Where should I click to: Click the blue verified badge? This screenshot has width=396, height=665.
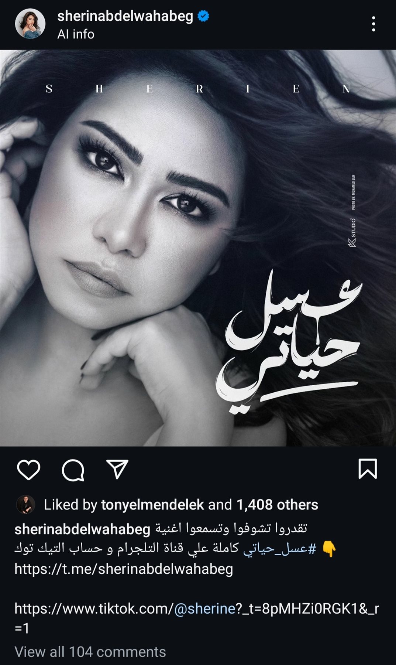point(203,16)
